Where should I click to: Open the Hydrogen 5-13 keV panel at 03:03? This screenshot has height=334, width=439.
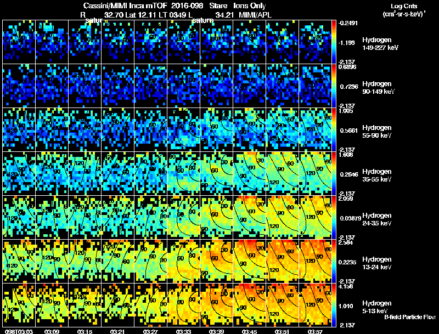(19, 305)
